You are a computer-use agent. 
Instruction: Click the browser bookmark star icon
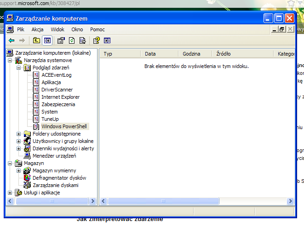(x=291, y=3)
